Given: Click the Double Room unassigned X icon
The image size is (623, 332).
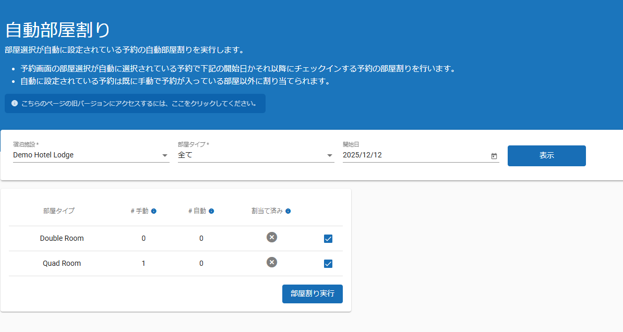Looking at the screenshot, I should pos(271,237).
